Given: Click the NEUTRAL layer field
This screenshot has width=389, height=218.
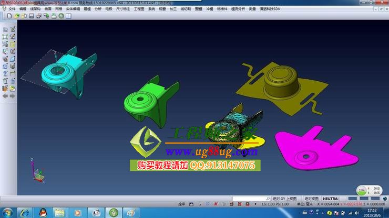Looking at the screenshot, I should (331, 199).
